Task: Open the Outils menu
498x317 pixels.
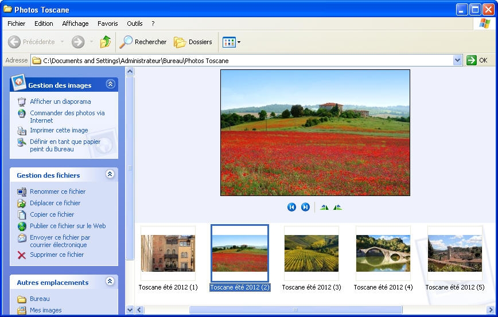Action: click(x=135, y=24)
